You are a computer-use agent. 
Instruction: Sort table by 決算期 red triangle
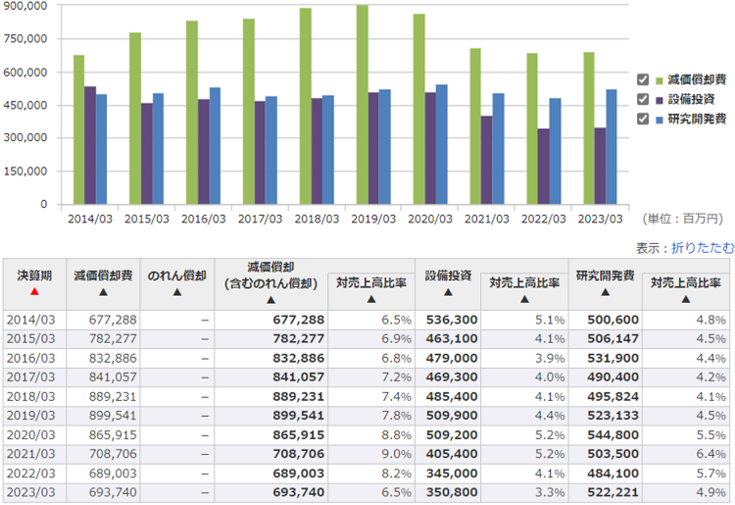pos(34,292)
